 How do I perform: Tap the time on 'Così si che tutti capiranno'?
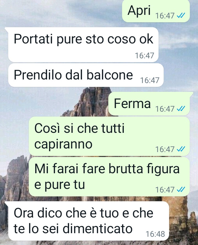point(165,149)
